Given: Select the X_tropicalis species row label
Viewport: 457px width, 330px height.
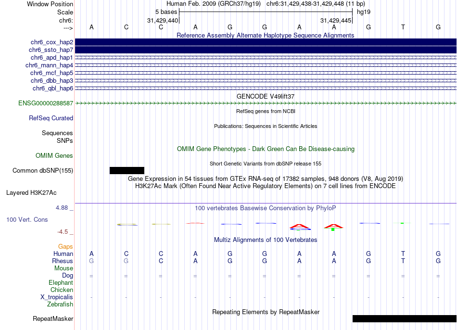Looking at the screenshot, I should click(x=57, y=297).
